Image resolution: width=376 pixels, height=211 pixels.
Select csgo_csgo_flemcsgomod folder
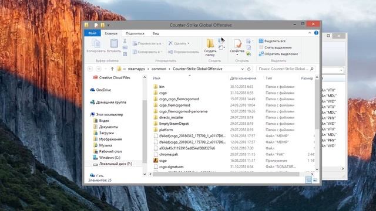pyautogui.click(x=176, y=99)
